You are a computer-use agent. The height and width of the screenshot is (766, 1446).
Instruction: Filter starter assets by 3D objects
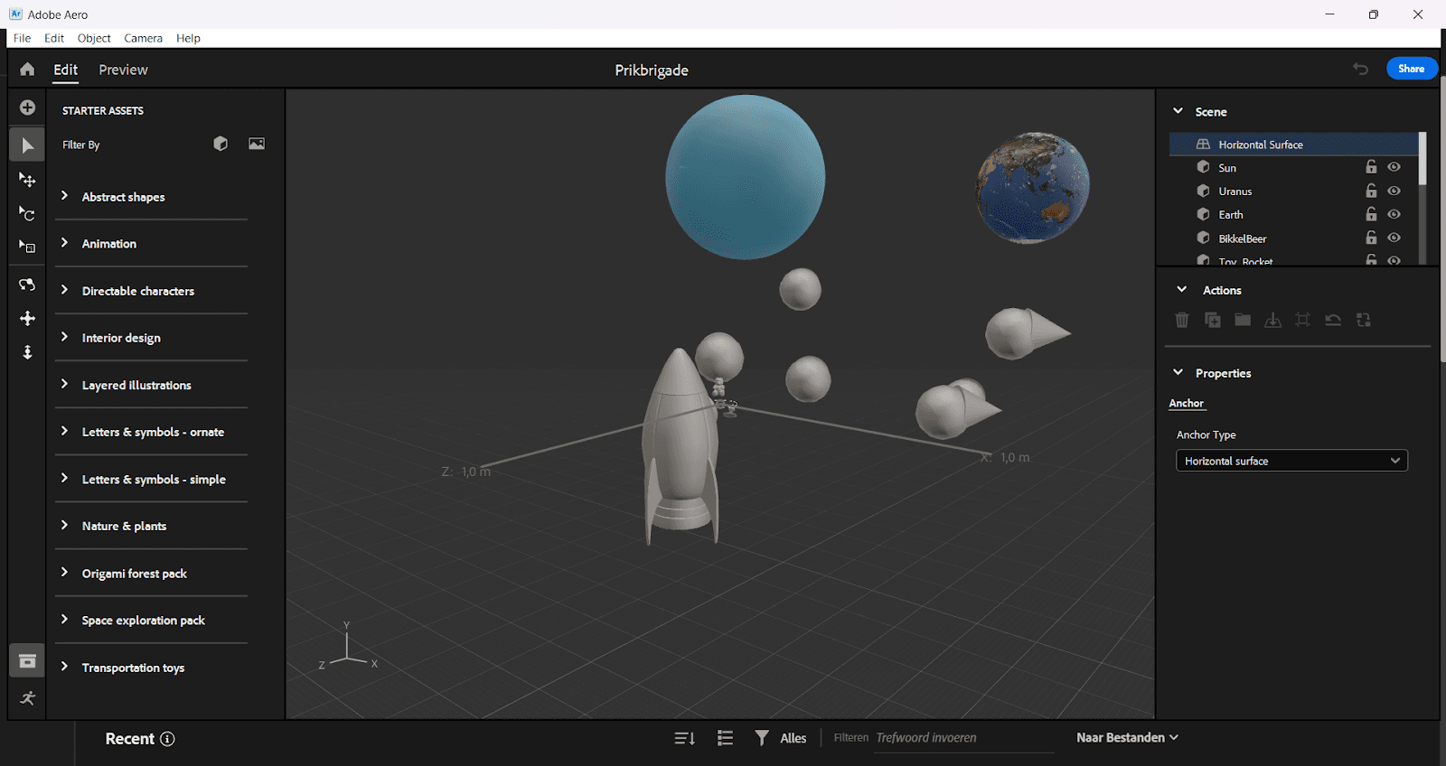(x=221, y=144)
